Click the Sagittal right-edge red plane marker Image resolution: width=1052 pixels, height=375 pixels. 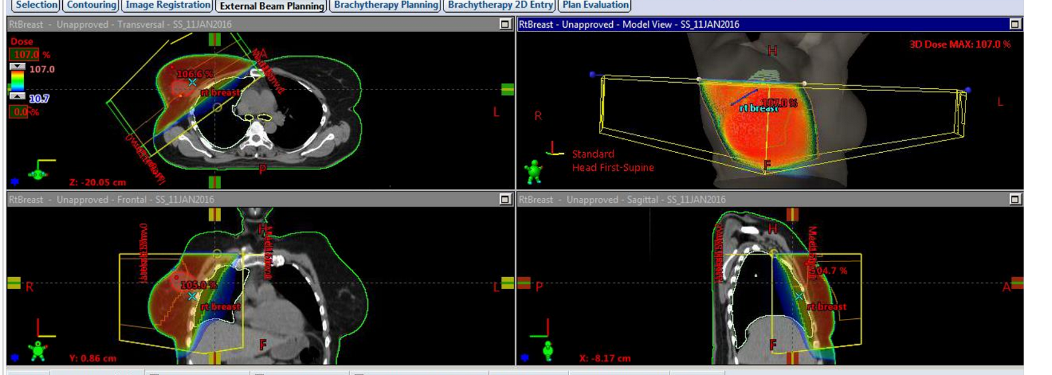[x=1018, y=283]
